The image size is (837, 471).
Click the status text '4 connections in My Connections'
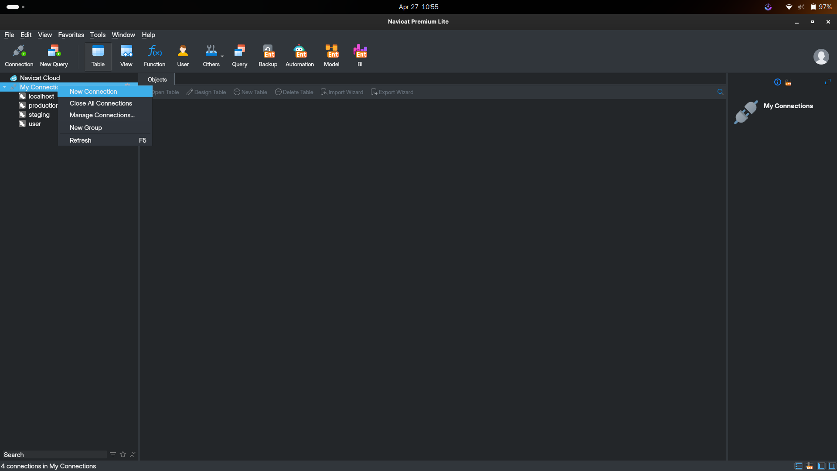pyautogui.click(x=48, y=466)
